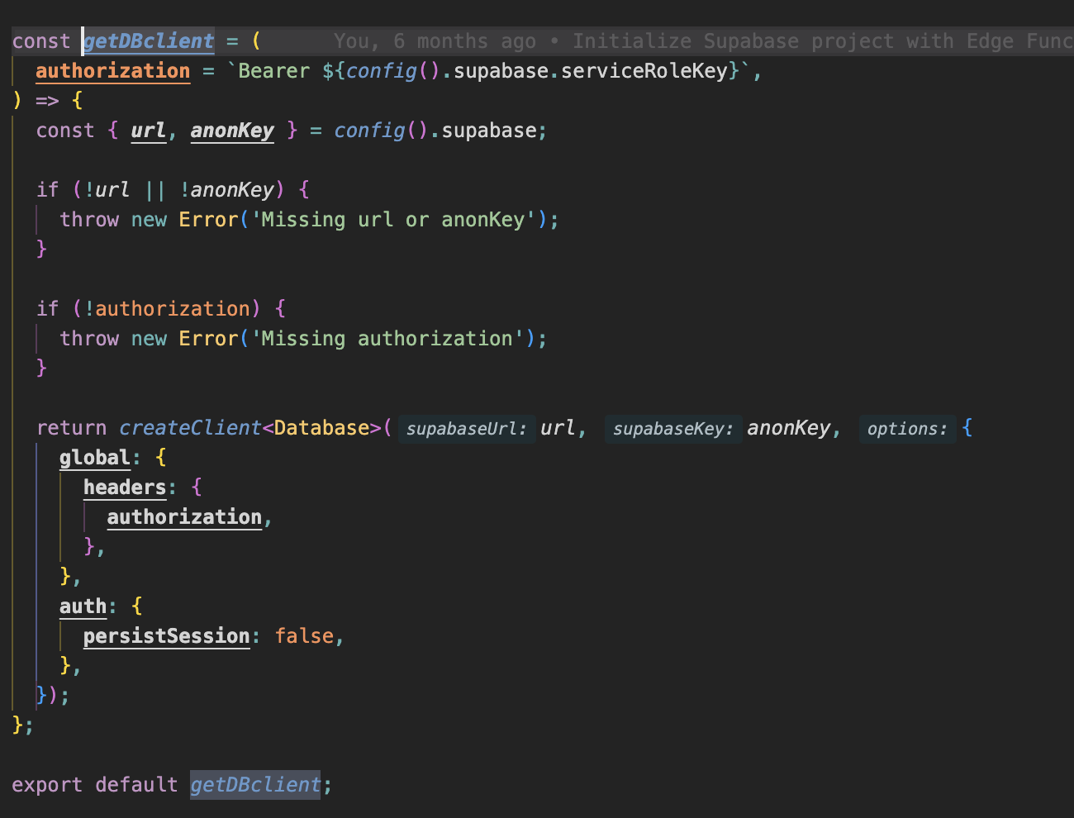1074x818 pixels.
Task: Click the Database generic type
Action: click(322, 428)
